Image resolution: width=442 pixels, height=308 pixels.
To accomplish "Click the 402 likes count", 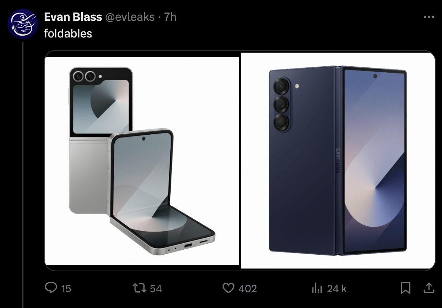I will pos(247,289).
